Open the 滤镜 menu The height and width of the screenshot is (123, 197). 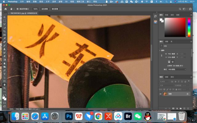60,2
